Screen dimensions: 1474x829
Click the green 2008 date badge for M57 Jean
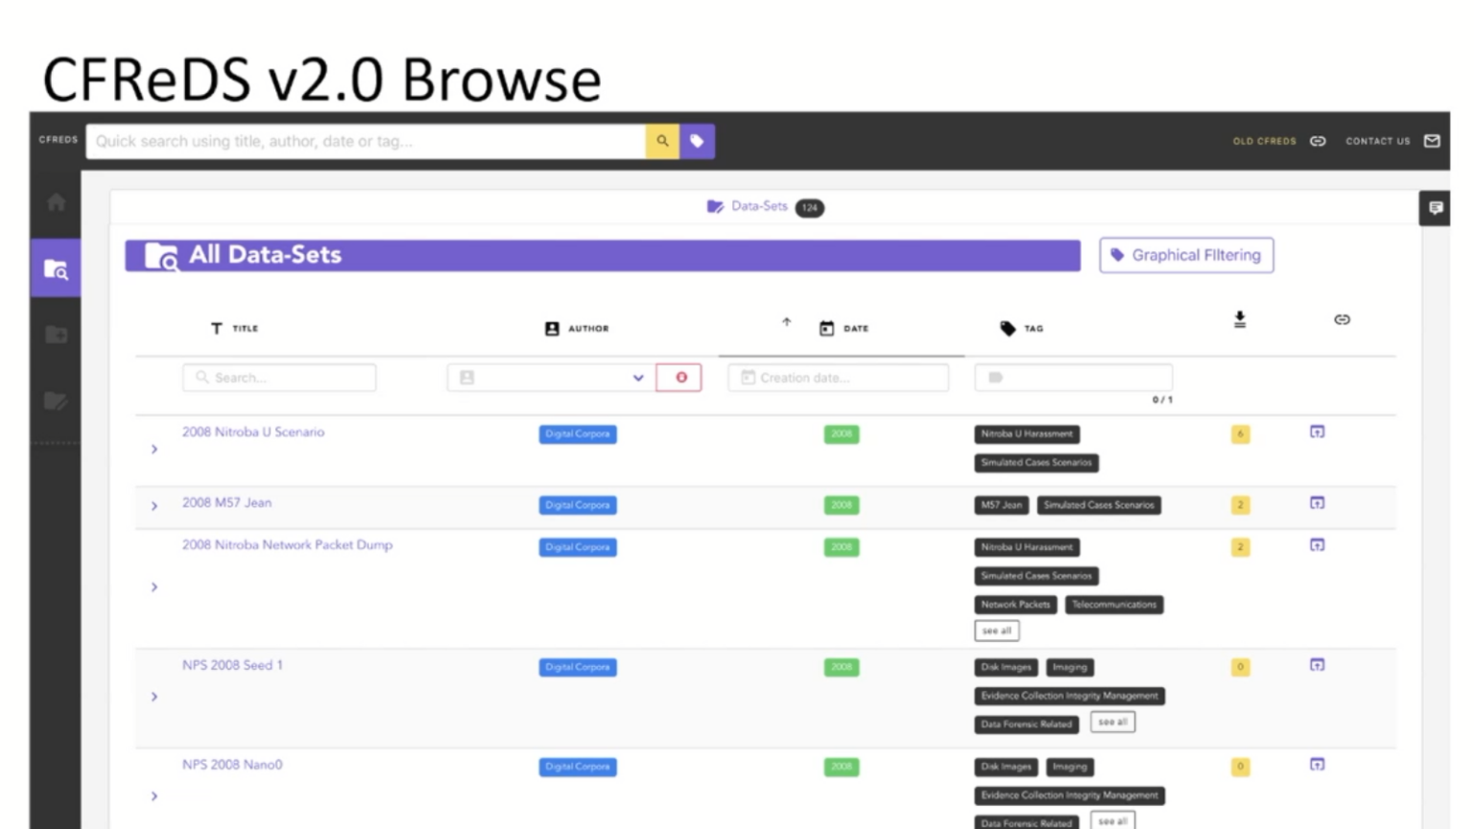point(841,506)
